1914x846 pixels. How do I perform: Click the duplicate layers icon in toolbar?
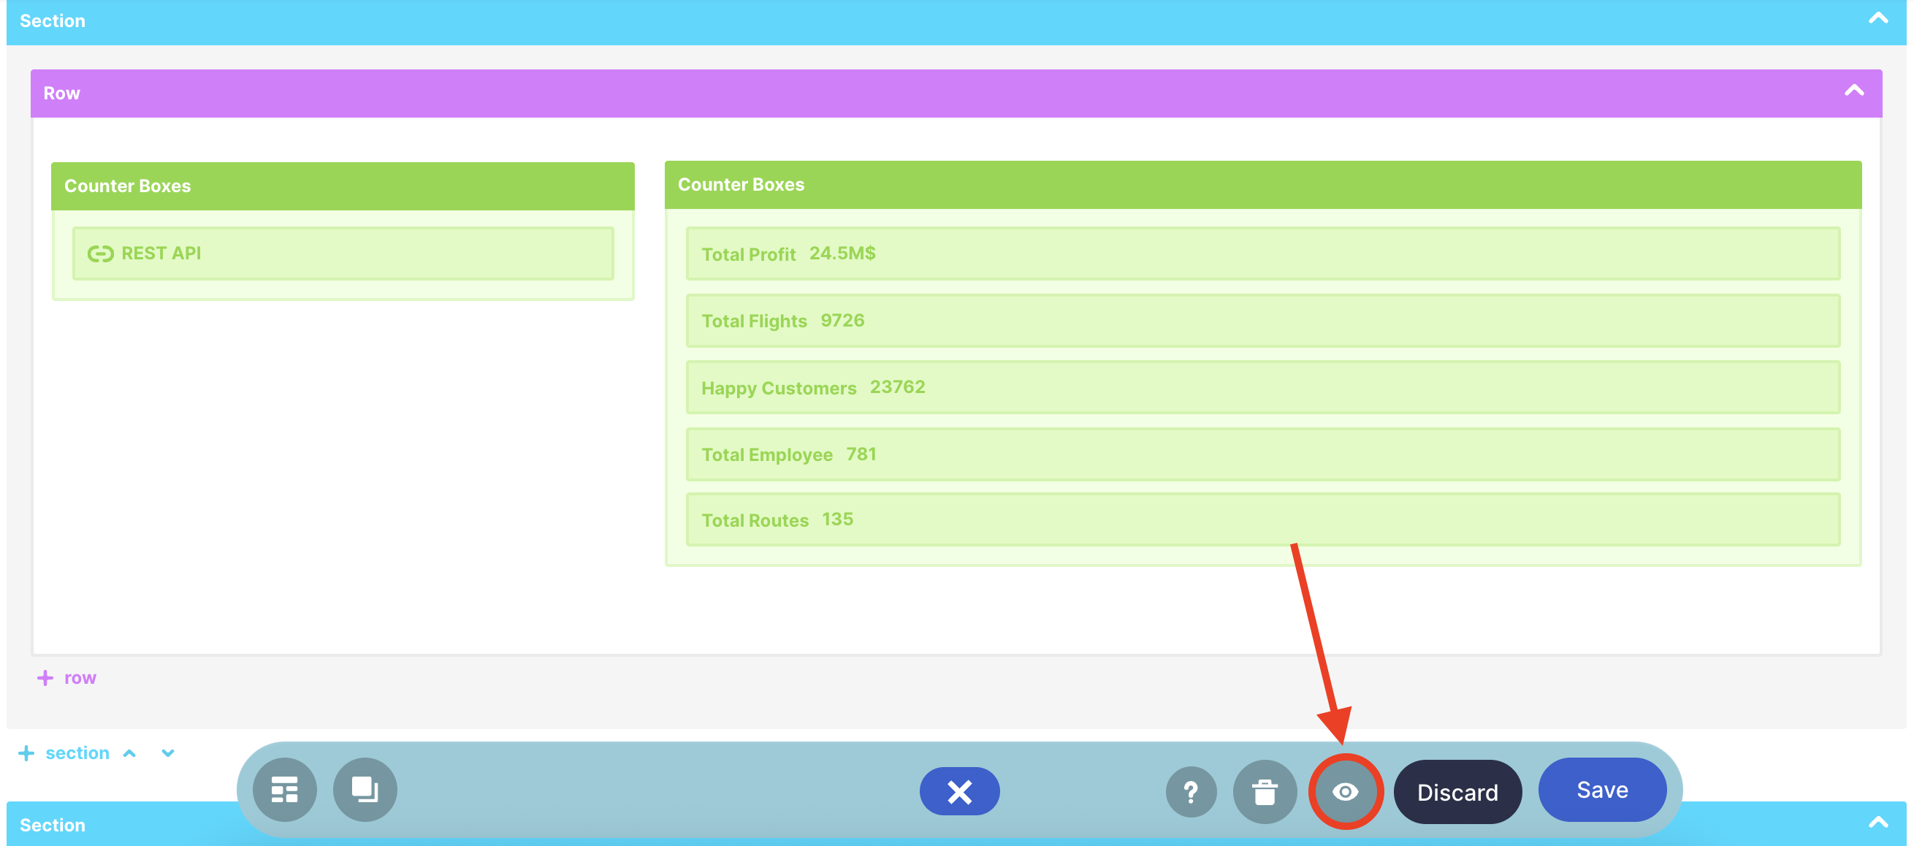(365, 790)
